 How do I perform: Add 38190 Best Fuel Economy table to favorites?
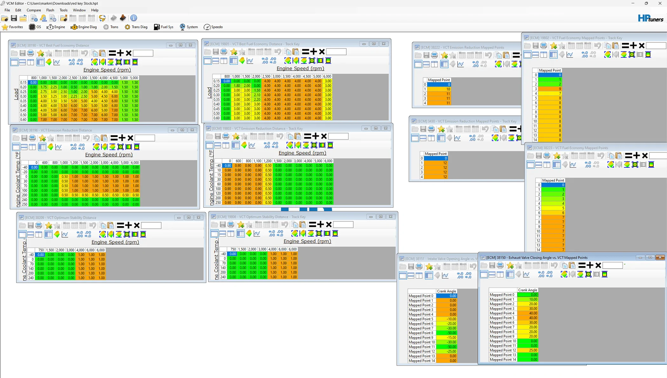pos(41,53)
